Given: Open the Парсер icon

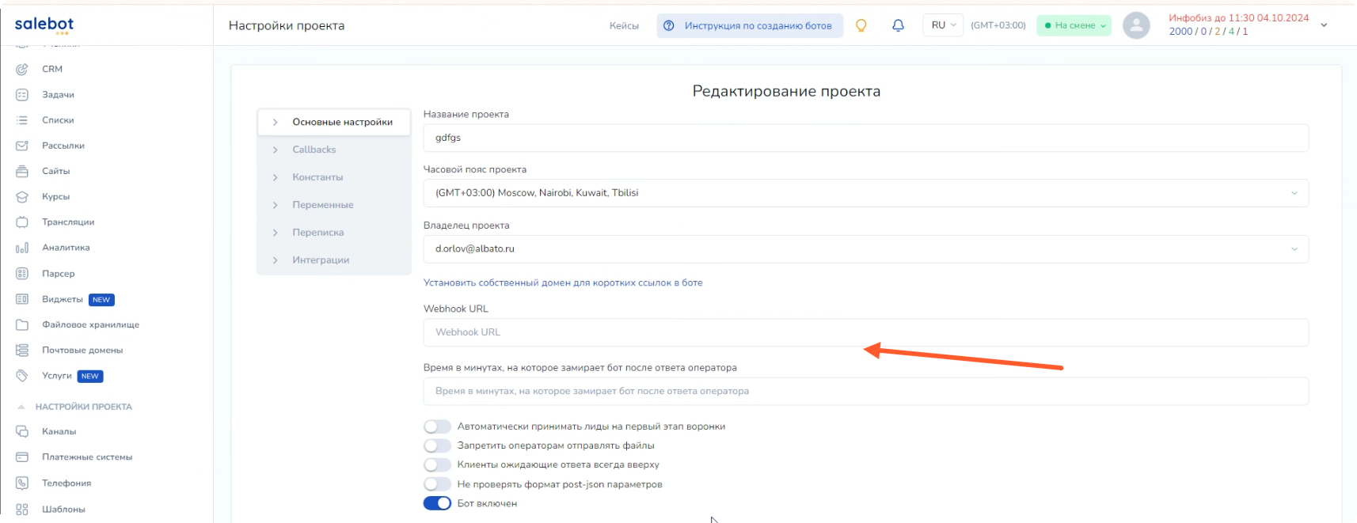Looking at the screenshot, I should coord(22,274).
